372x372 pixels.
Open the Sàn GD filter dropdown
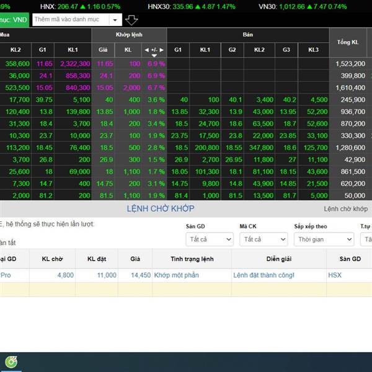(x=208, y=239)
